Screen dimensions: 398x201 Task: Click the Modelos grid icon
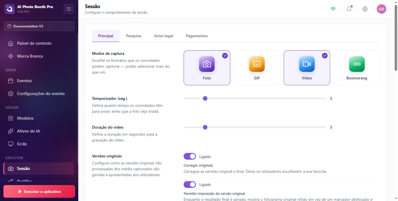11,118
